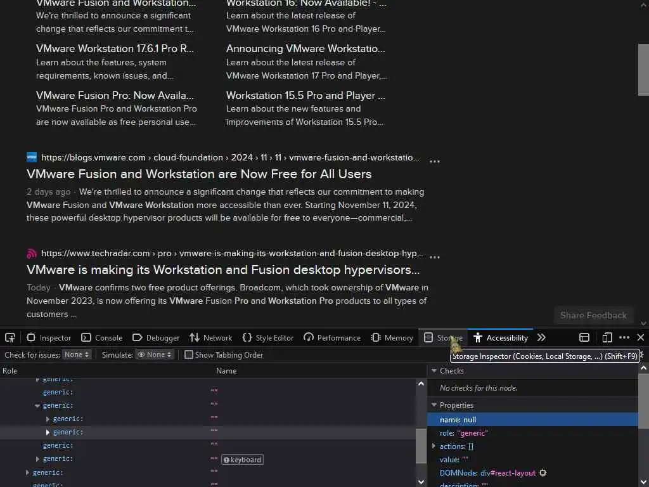Viewport: 649px width, 487px height.
Task: Click the page's vertical scrollbar thumb
Action: [643, 70]
